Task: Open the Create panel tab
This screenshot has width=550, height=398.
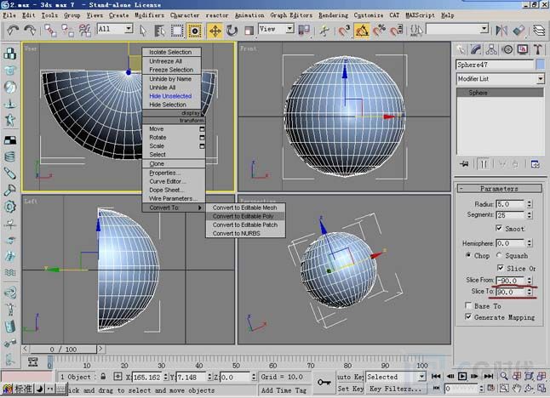Action: pyautogui.click(x=461, y=49)
